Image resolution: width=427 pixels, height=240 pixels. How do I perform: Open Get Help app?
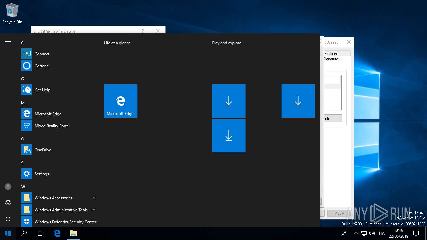click(x=59, y=90)
